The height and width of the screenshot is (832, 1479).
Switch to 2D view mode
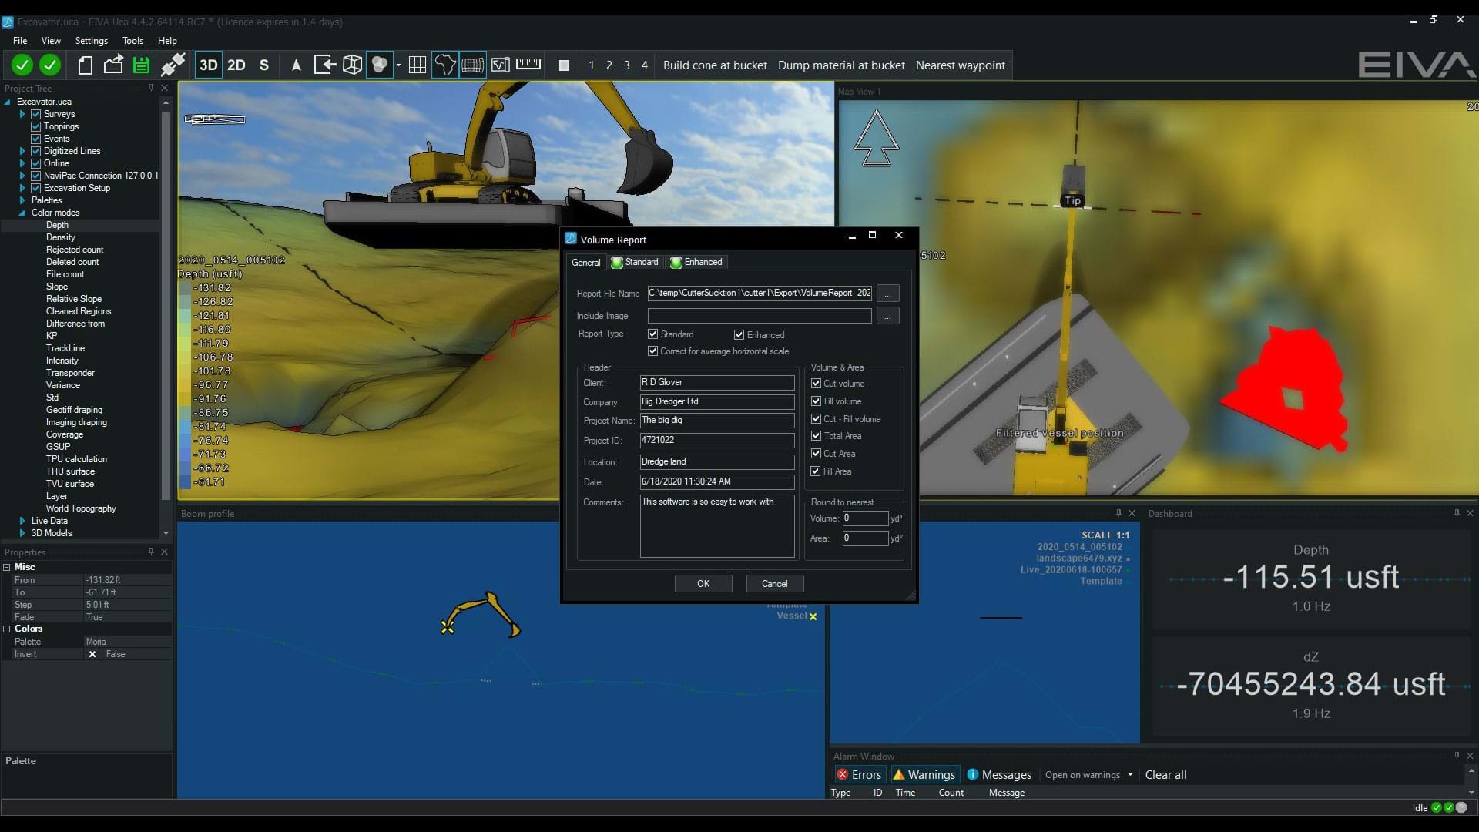coord(236,65)
